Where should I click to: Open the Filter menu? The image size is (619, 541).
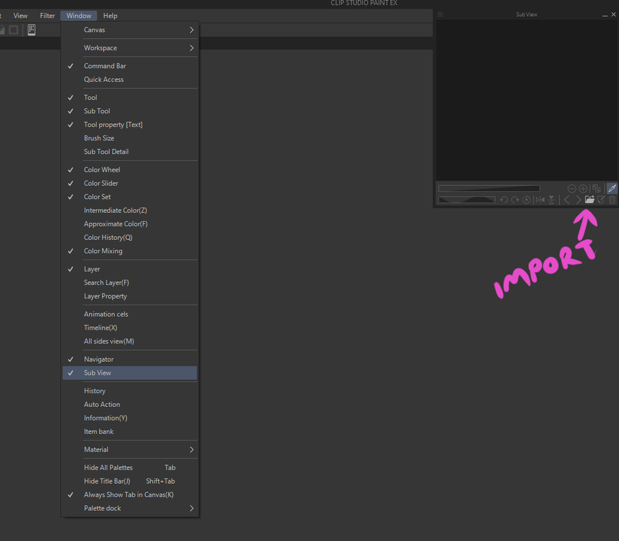[x=47, y=15]
